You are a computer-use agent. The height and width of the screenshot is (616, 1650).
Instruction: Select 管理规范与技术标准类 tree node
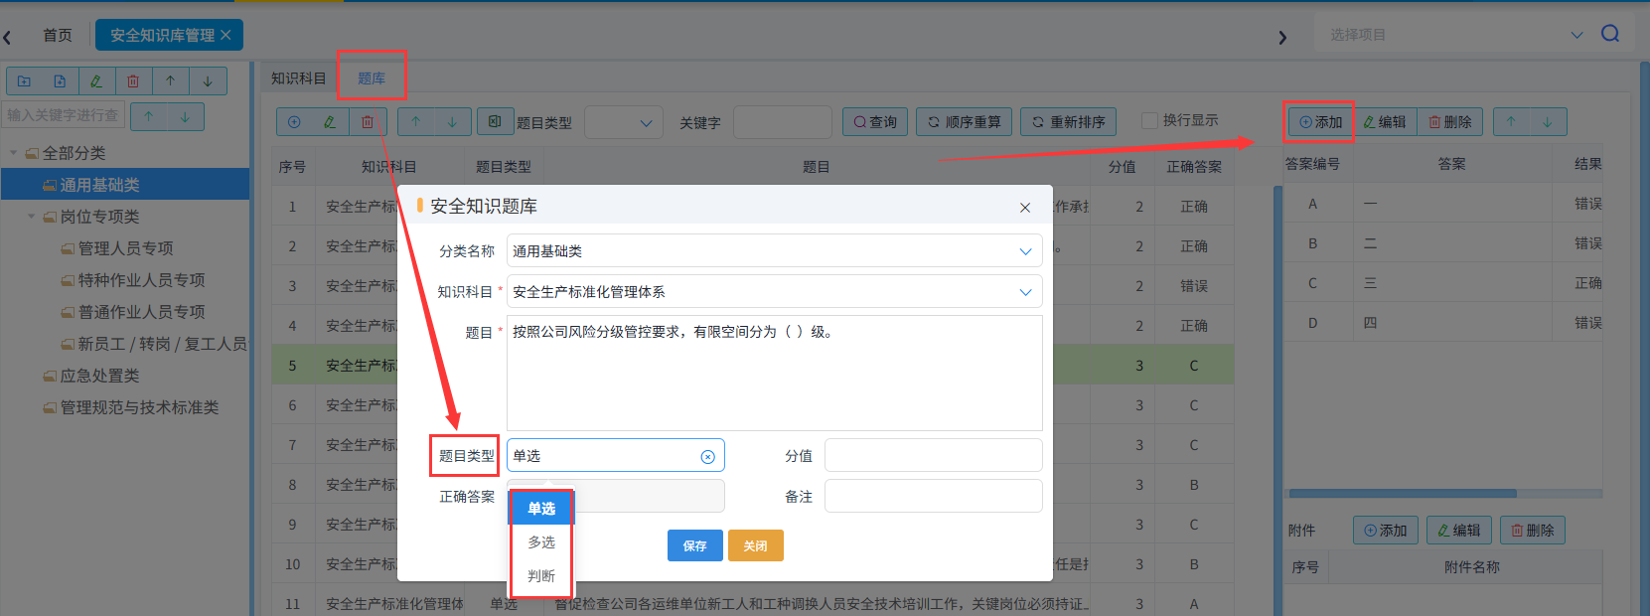click(x=139, y=407)
